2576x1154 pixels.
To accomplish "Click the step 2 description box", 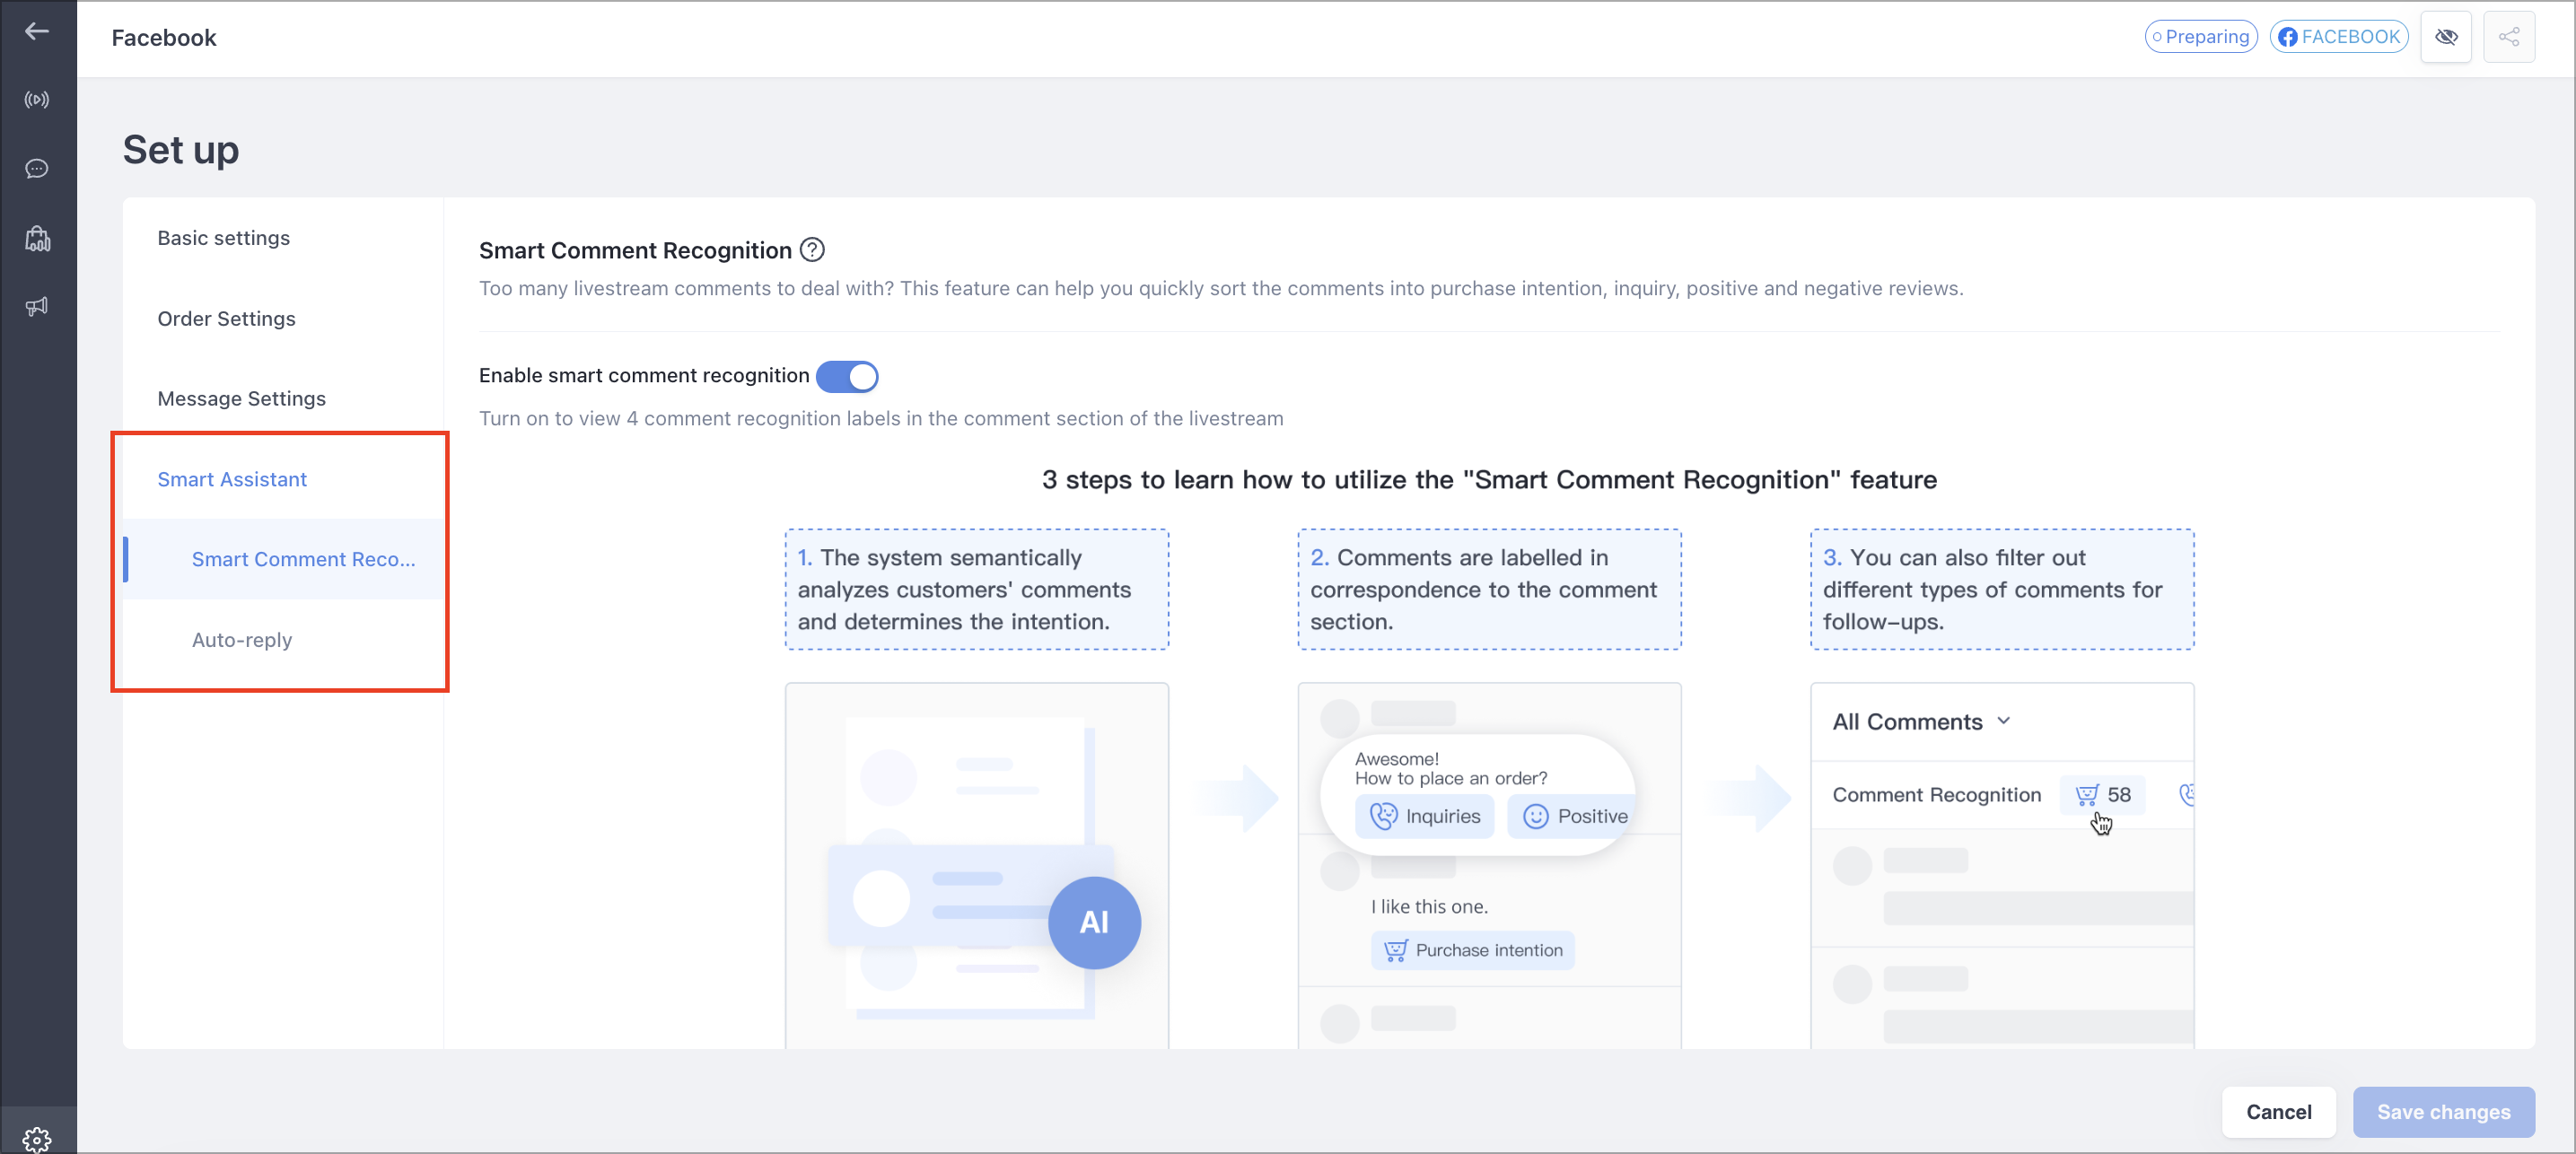I will 1489,589.
